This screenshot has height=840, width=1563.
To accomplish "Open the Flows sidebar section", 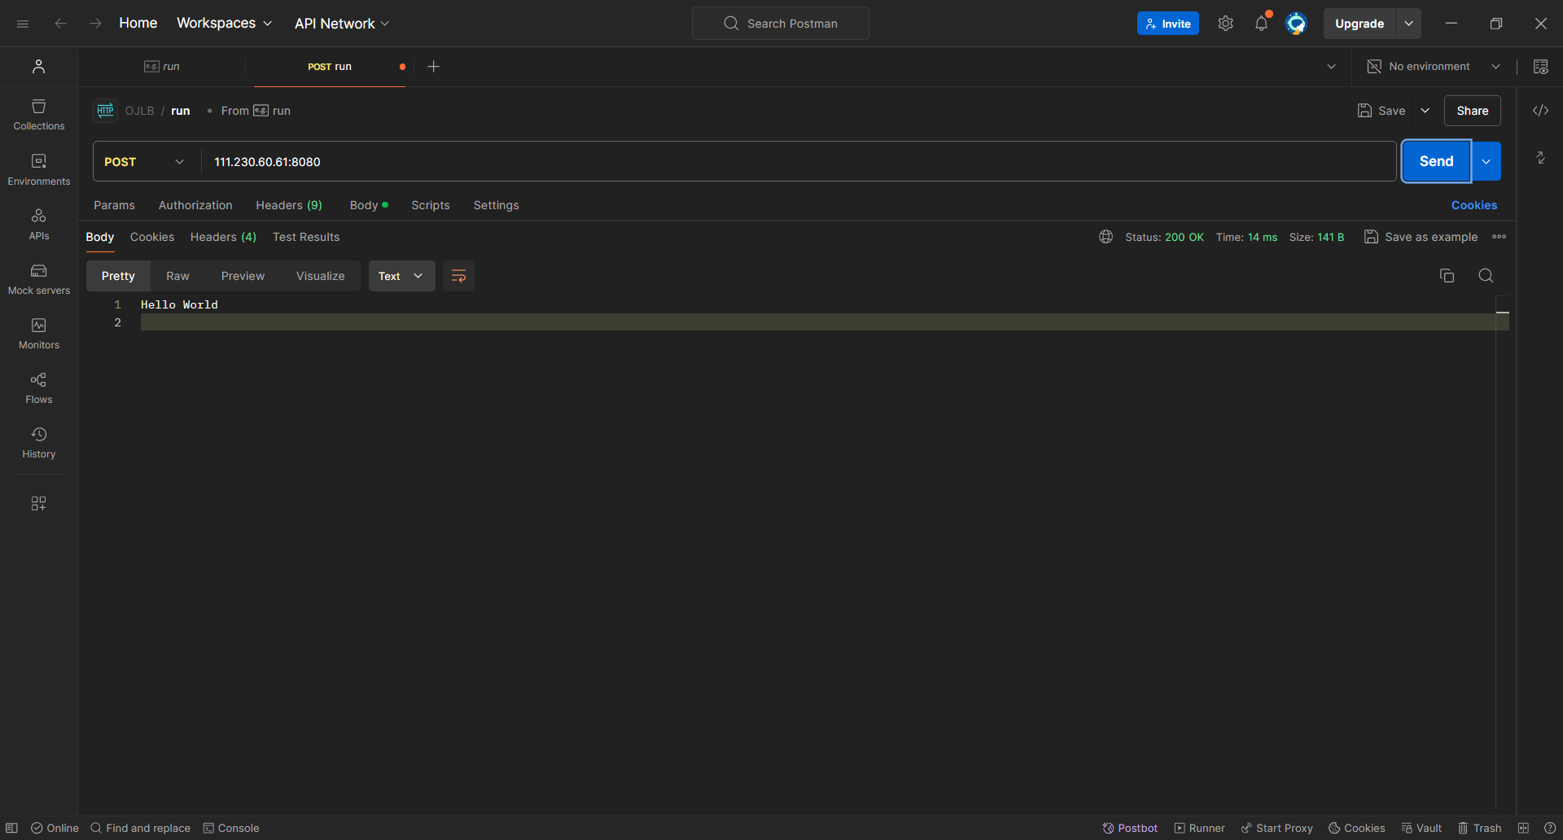I will (x=38, y=388).
